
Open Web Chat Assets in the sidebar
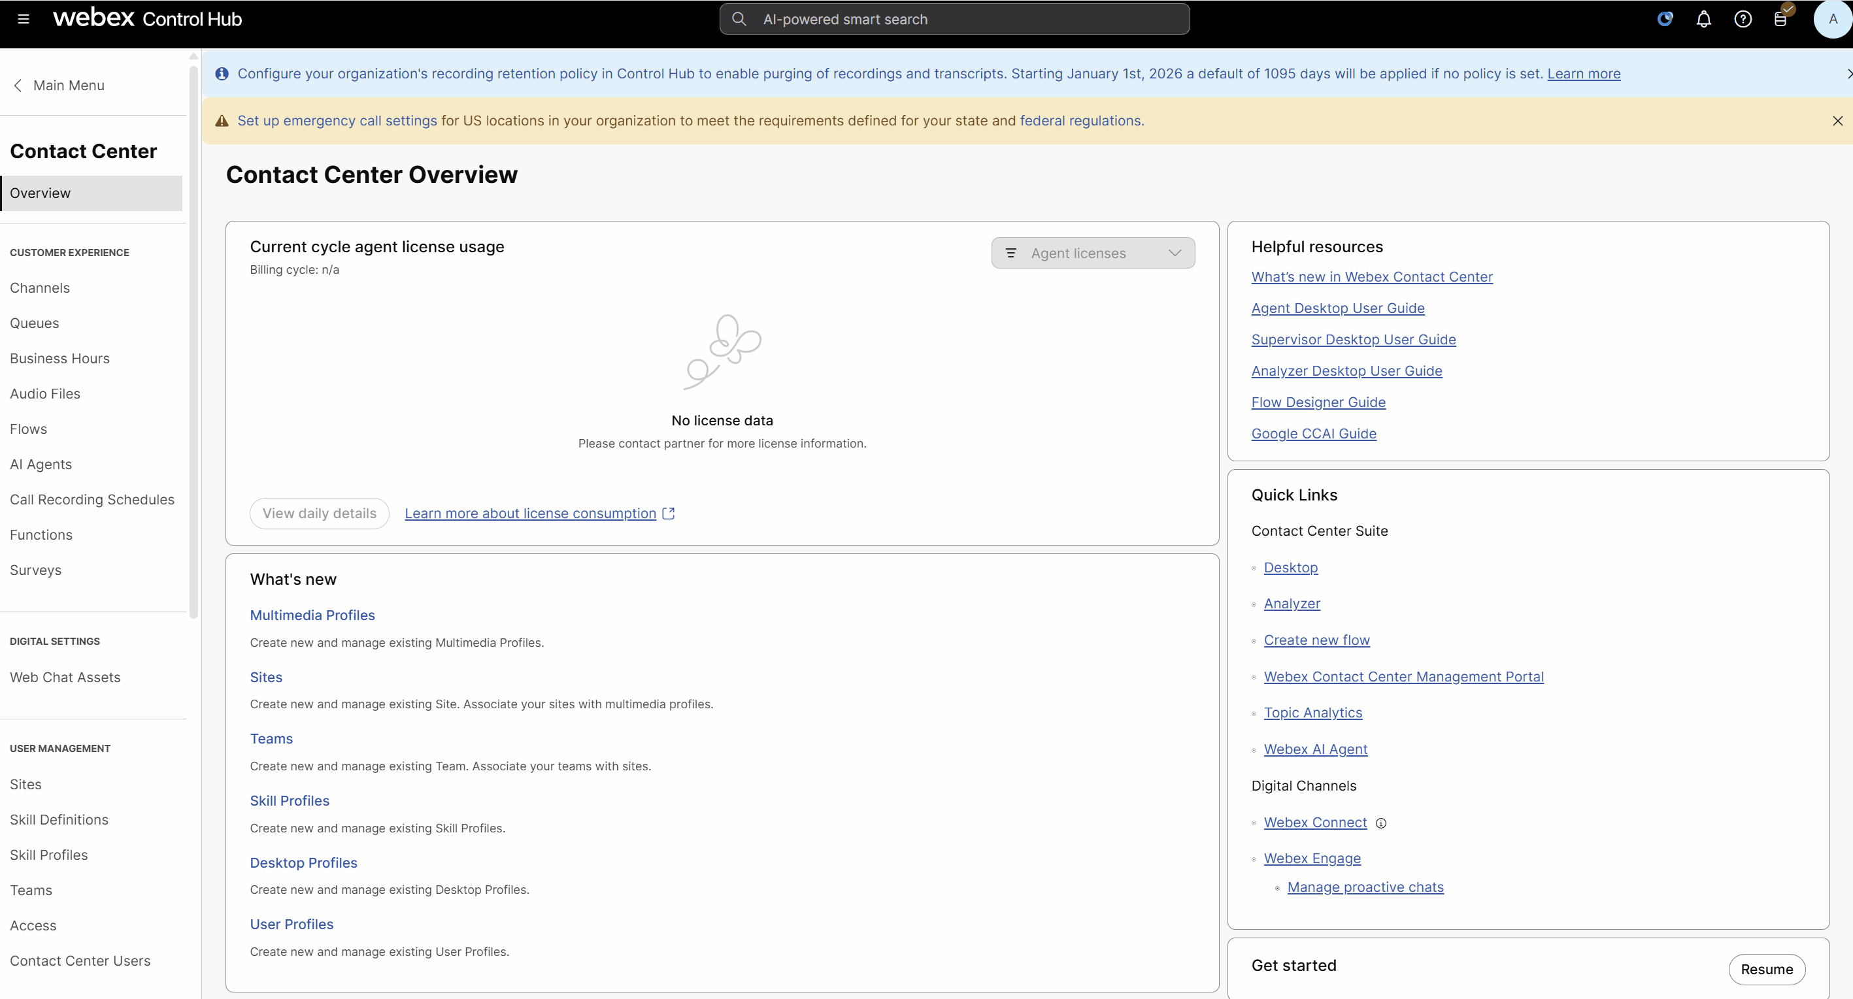[65, 677]
